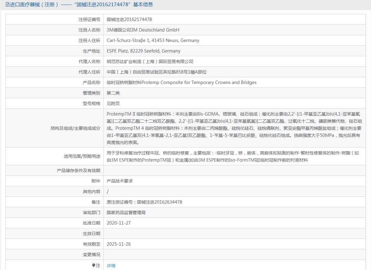Click the page title 进口医疗器械（注册）基本信息

coord(82,4)
